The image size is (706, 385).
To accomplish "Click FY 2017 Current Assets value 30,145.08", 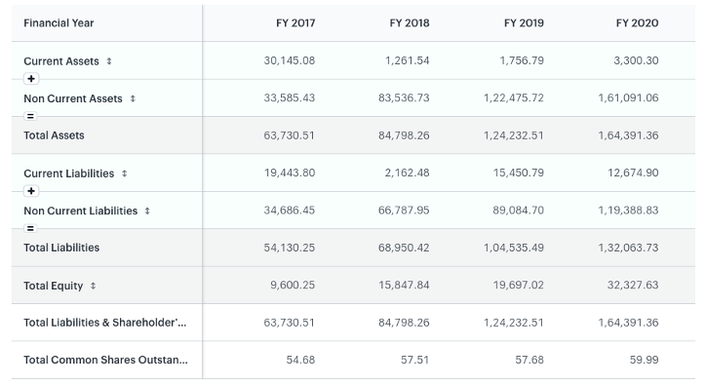I will click(x=290, y=60).
